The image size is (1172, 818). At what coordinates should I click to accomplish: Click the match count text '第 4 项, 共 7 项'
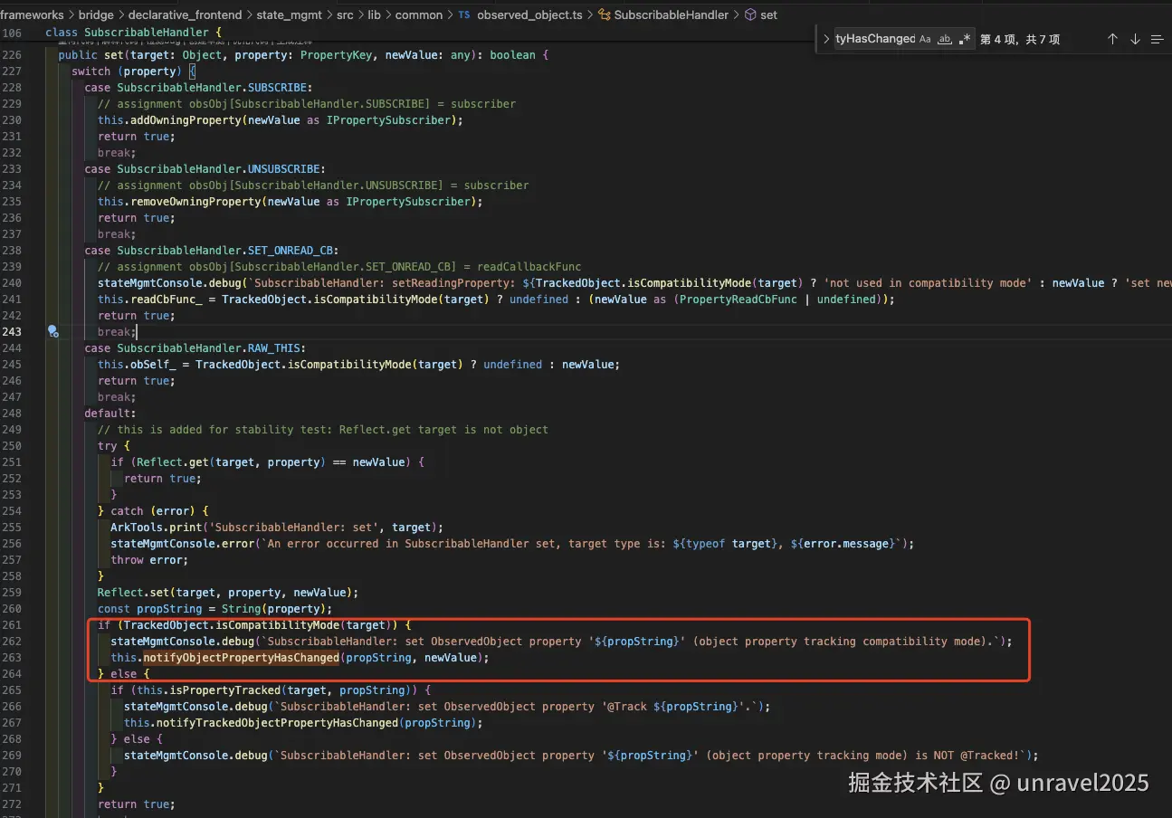pyautogui.click(x=1020, y=39)
